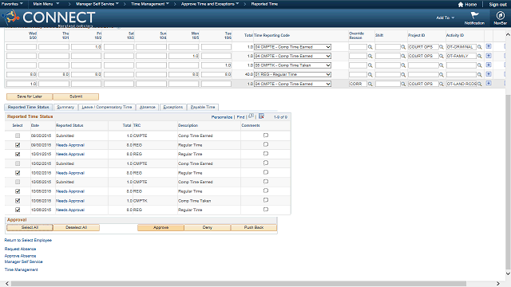This screenshot has height=287, width=511.
Task: Open comment bubble for 10/02 CMPTE row
Action: (x=266, y=163)
